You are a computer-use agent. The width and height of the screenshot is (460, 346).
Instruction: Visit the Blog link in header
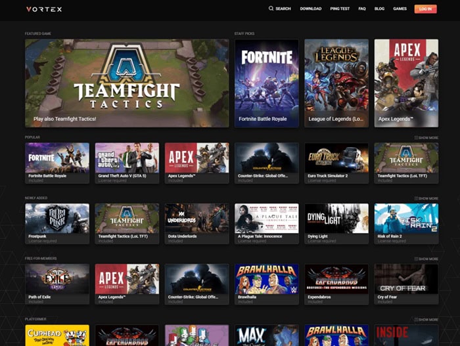coord(379,9)
